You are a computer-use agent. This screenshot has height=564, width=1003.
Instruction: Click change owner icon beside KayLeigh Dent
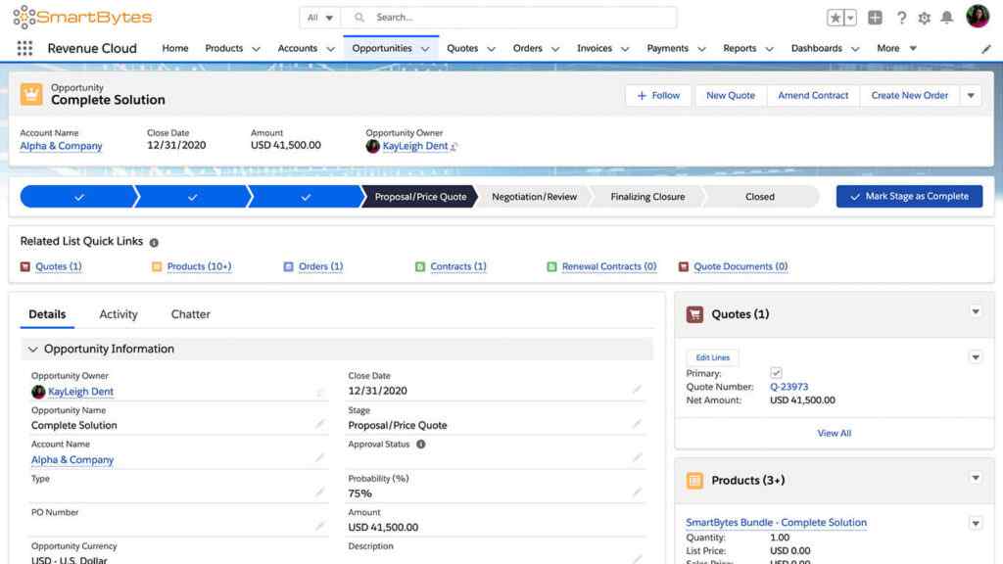pos(454,147)
